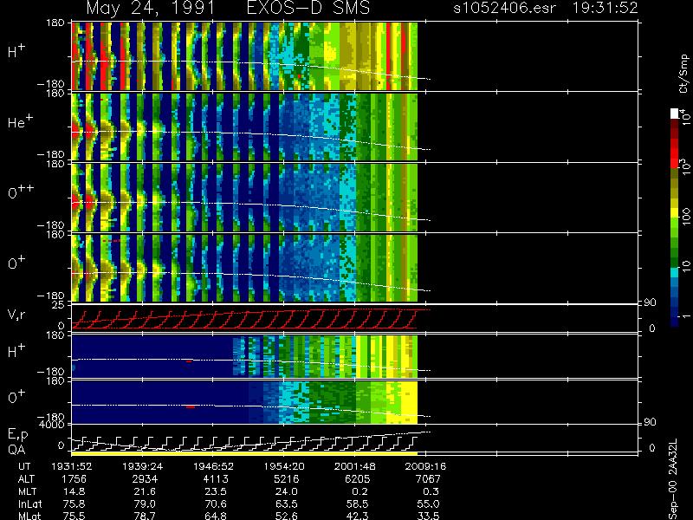Click the '4000' tick on the E,p axis
This screenshot has height=520, width=693.
pos(53,425)
